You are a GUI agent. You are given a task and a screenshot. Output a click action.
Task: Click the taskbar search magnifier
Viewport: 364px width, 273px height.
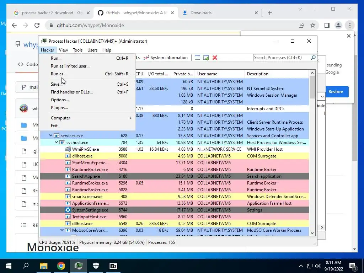pyautogui.click(x=26, y=266)
